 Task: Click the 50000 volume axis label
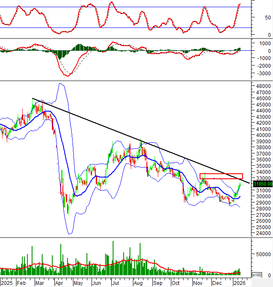pos(262,254)
